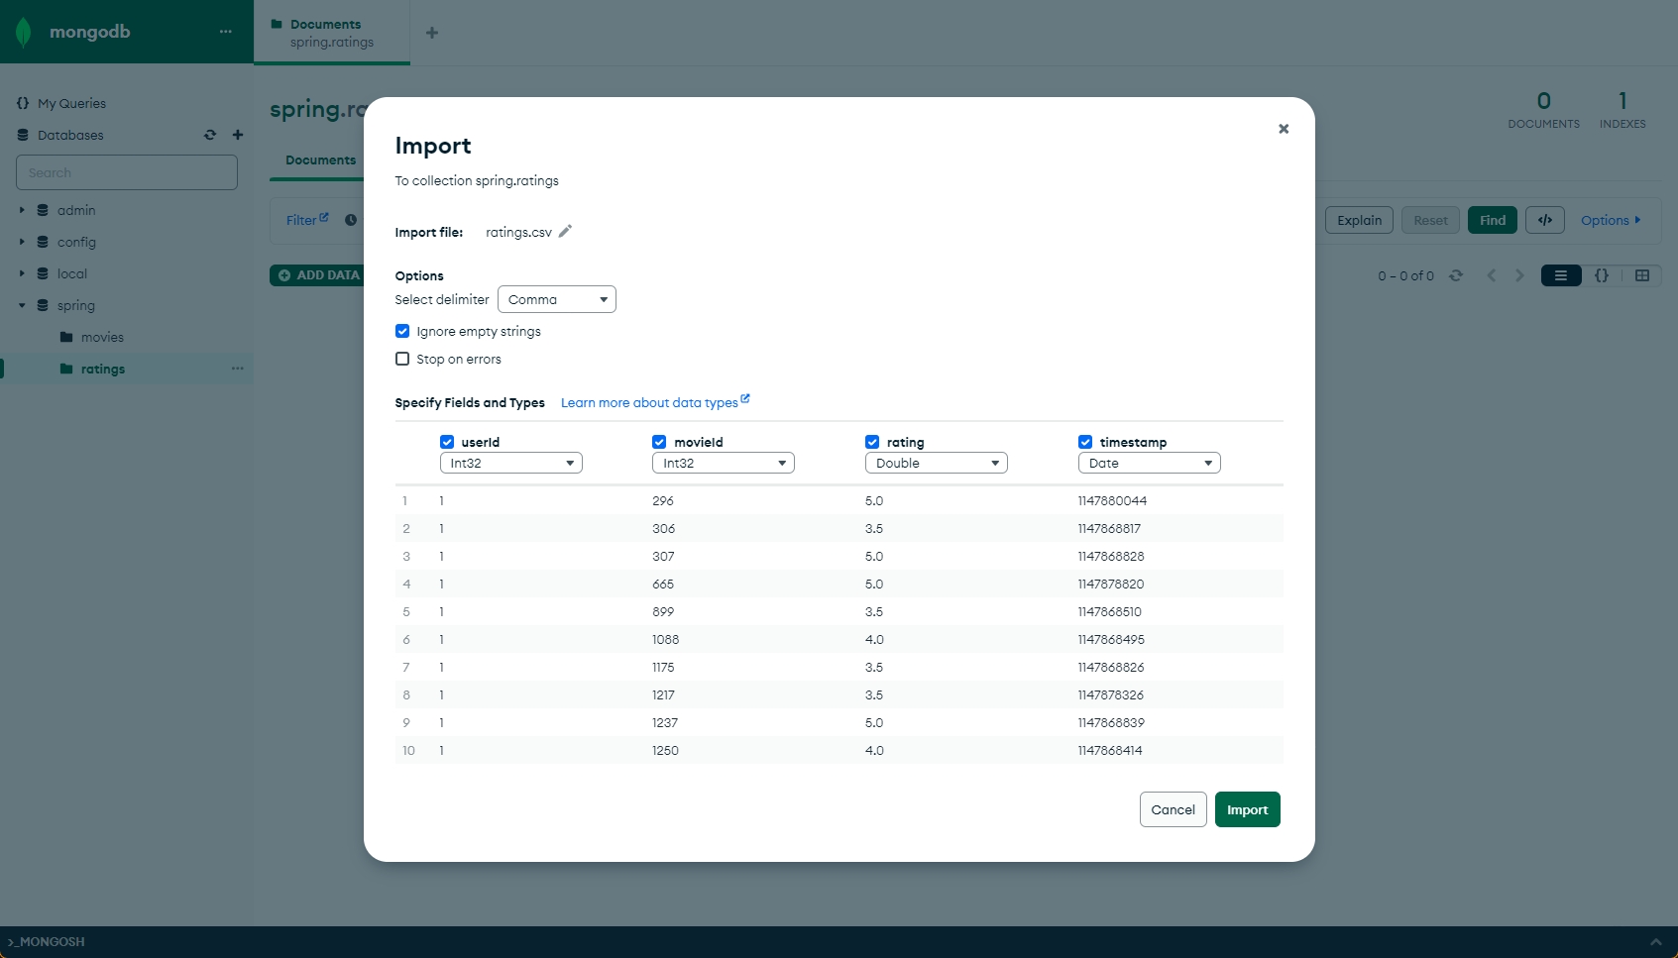The image size is (1678, 958).
Task: Click the ADD DATA button
Action: pyautogui.click(x=319, y=275)
